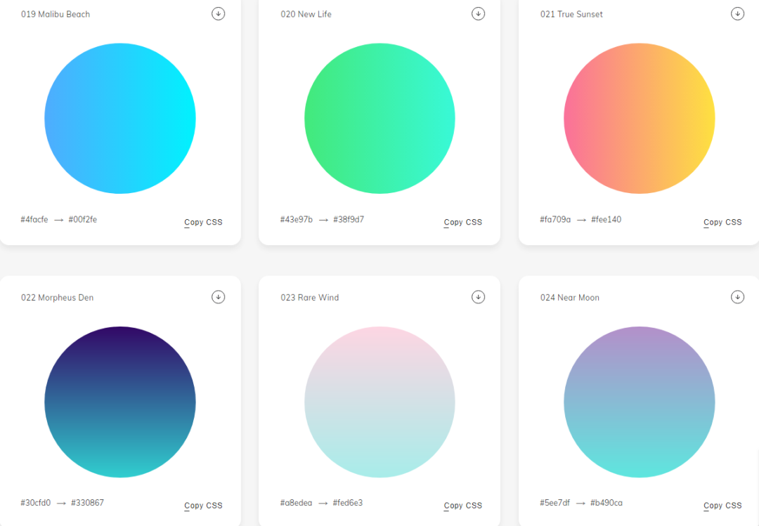This screenshot has height=526, width=759.
Task: Download the Malibu Beach gradient
Action: tap(219, 13)
